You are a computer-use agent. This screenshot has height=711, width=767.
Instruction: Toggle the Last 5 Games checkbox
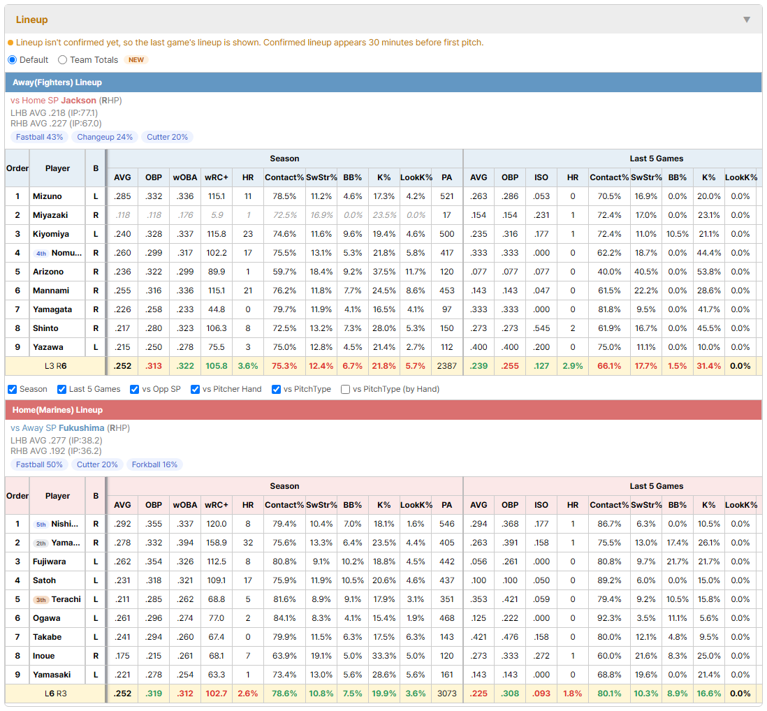tap(61, 389)
